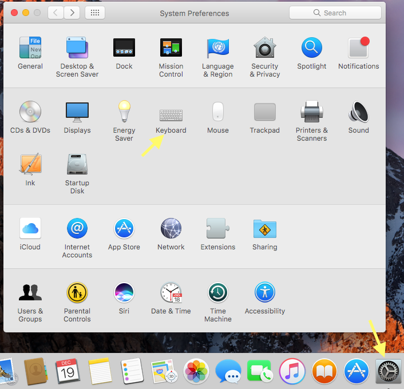The image size is (404, 389).
Task: Click the Search field in System Preferences
Action: click(335, 13)
